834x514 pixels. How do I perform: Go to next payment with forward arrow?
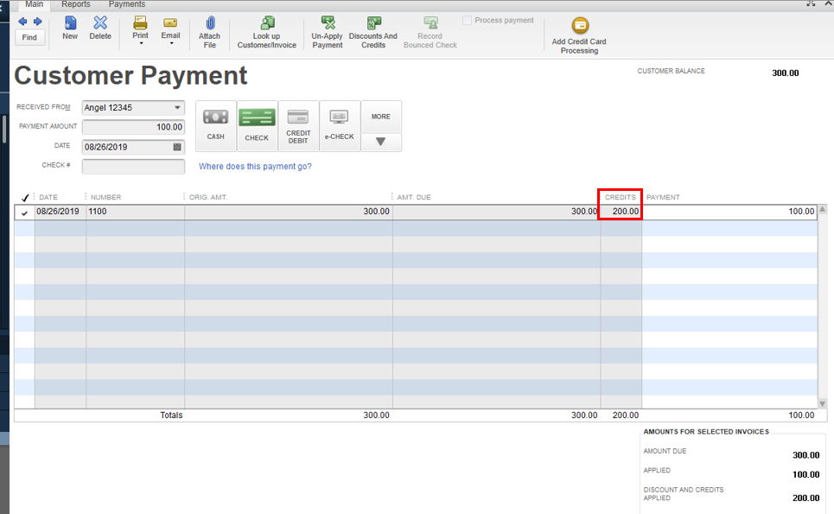(x=37, y=22)
